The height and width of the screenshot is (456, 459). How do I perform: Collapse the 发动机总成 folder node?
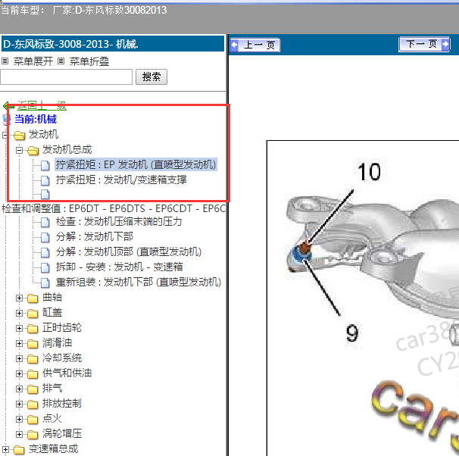tap(19, 151)
